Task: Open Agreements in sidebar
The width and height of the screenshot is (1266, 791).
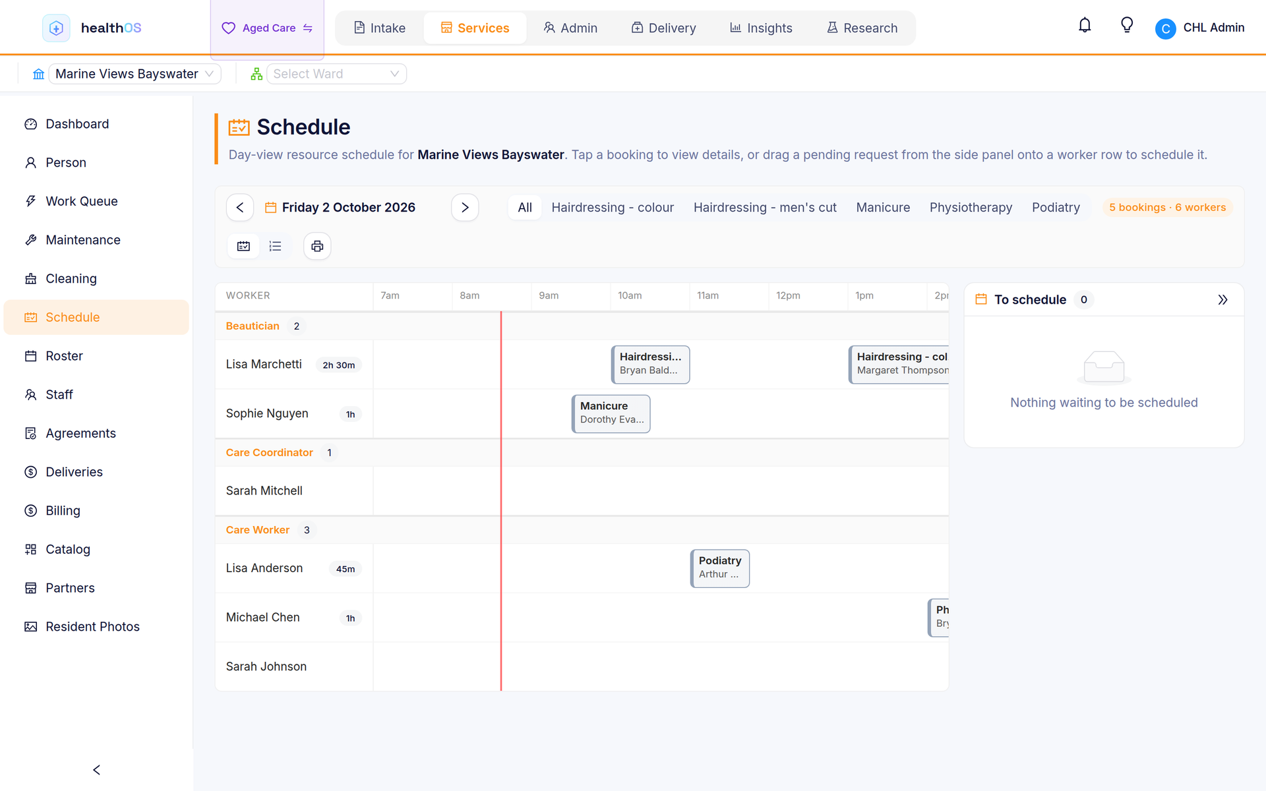Action: (96, 433)
